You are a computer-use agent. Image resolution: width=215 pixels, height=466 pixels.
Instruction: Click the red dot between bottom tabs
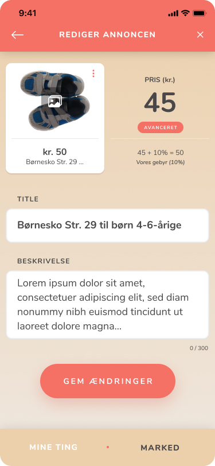(x=108, y=447)
